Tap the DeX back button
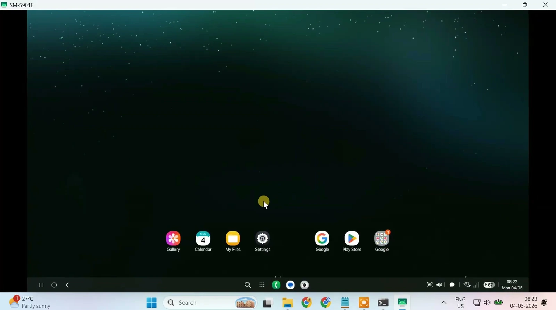This screenshot has width=556, height=310. pyautogui.click(x=67, y=285)
